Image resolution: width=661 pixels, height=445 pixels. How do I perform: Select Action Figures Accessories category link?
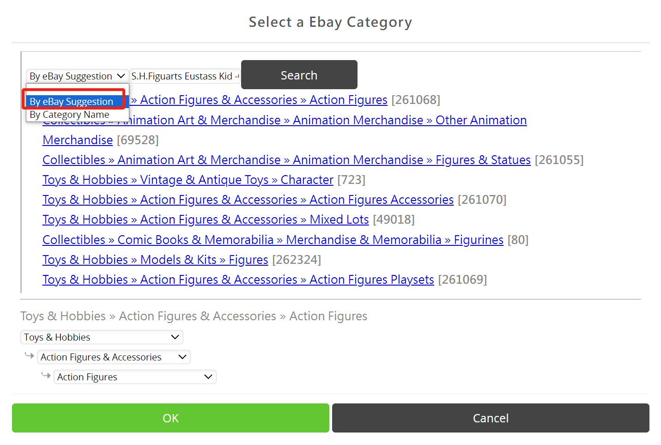(248, 200)
